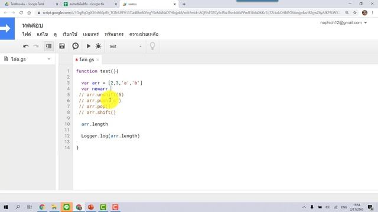This screenshot has width=378, height=212.
Task: Open Chrome from the taskbar
Action: click(42, 207)
